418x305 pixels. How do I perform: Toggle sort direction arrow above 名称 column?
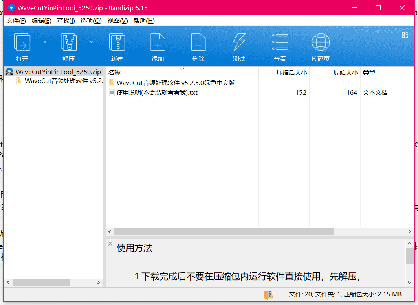click(x=183, y=69)
